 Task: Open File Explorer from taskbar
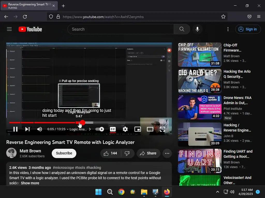(x=144, y=192)
